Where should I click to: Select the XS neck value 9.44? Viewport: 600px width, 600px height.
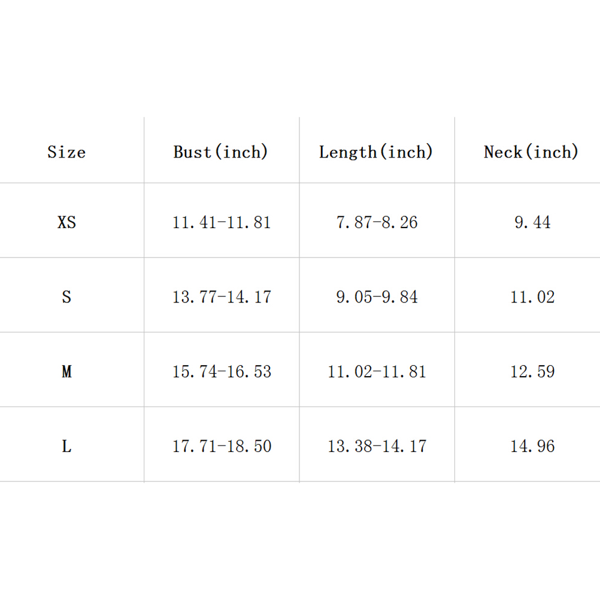point(532,223)
